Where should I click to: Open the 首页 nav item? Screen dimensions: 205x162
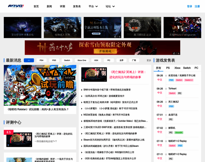[36, 6]
